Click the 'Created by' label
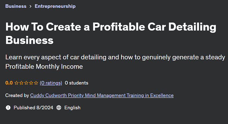Viewport: 228px width, 124px height. pos(17,95)
